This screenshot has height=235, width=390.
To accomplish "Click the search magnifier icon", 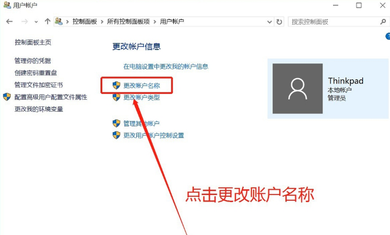I will point(381,21).
